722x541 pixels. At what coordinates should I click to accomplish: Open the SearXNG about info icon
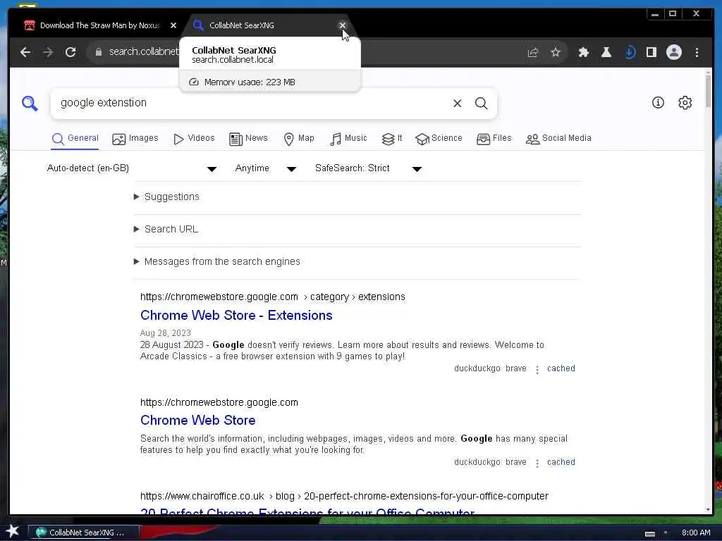[x=658, y=103]
